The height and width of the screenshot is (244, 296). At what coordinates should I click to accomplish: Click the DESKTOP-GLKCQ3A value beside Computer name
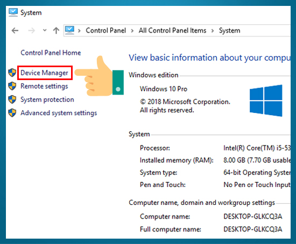point(253,217)
